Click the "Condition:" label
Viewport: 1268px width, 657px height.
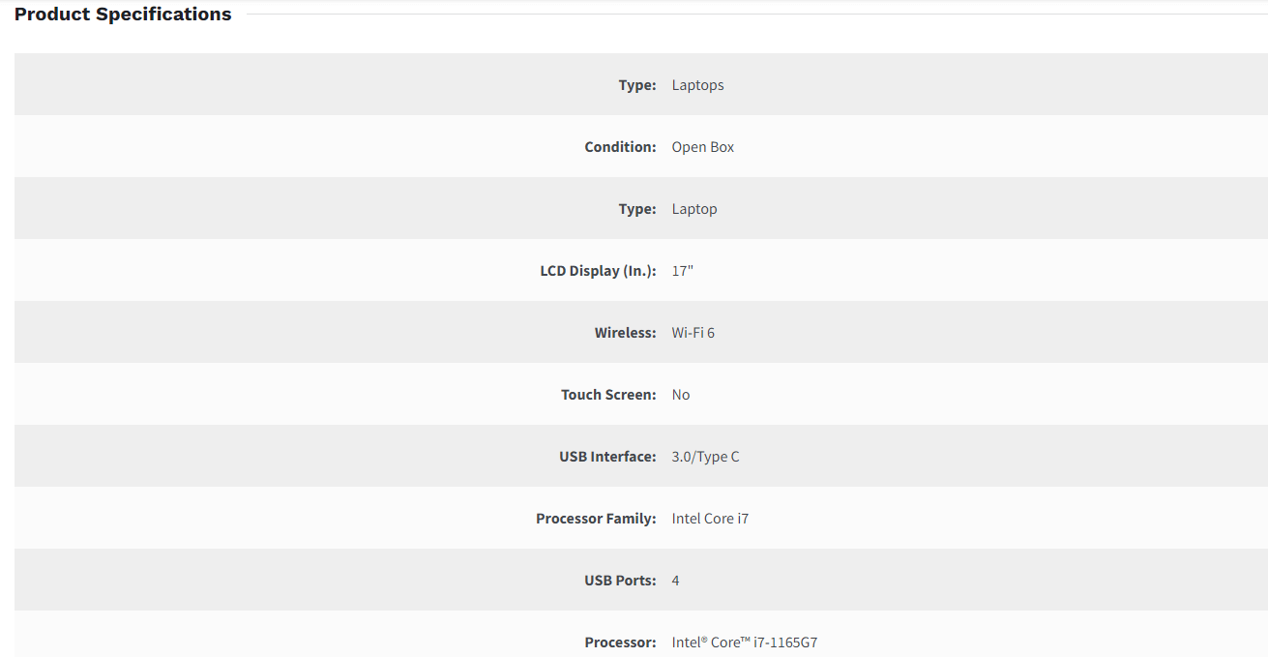620,147
